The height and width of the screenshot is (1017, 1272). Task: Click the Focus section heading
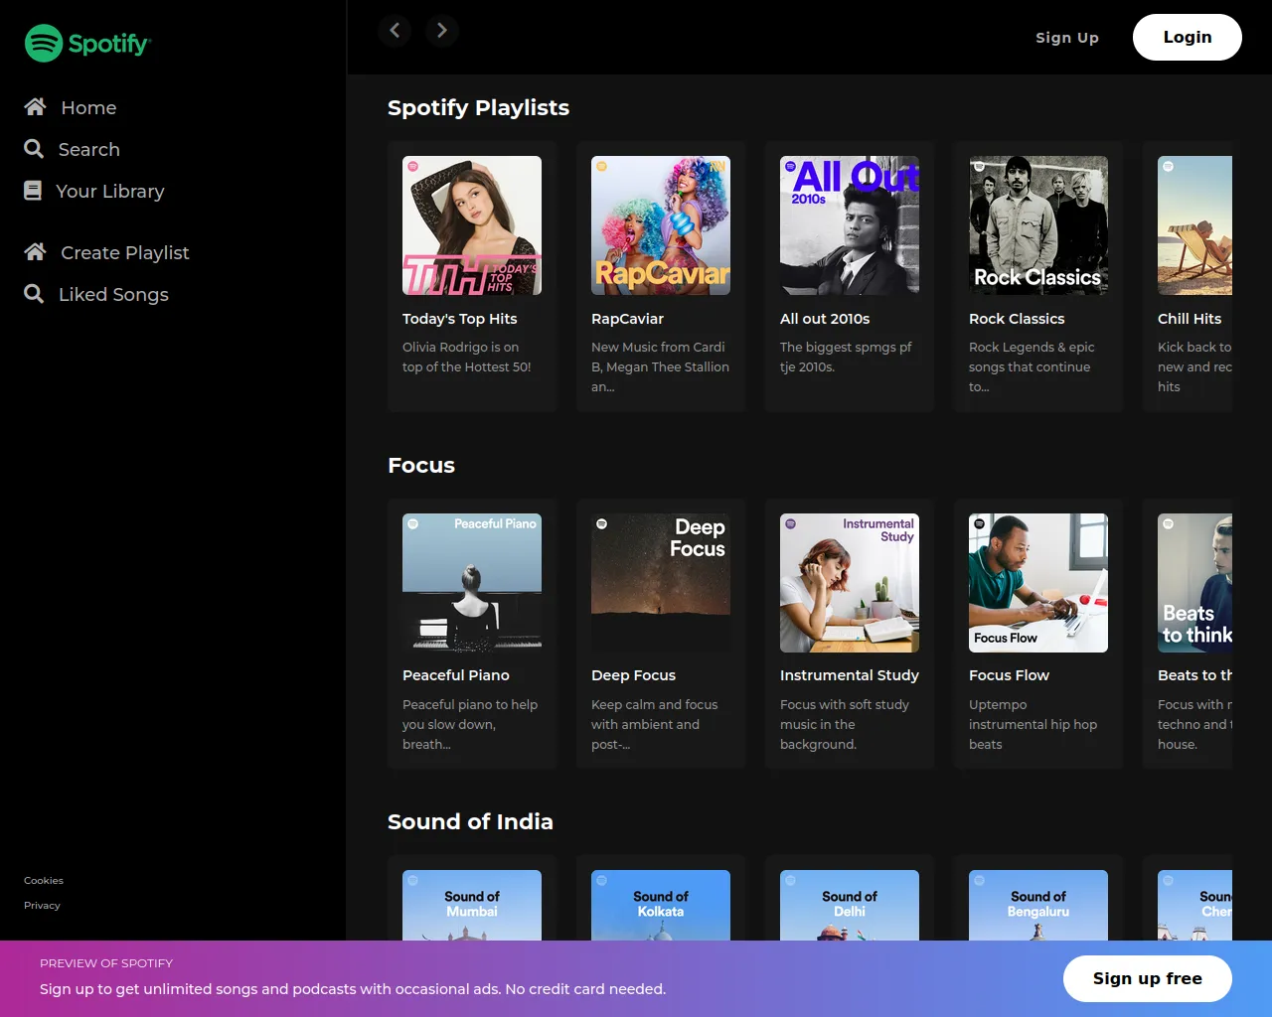(x=421, y=465)
